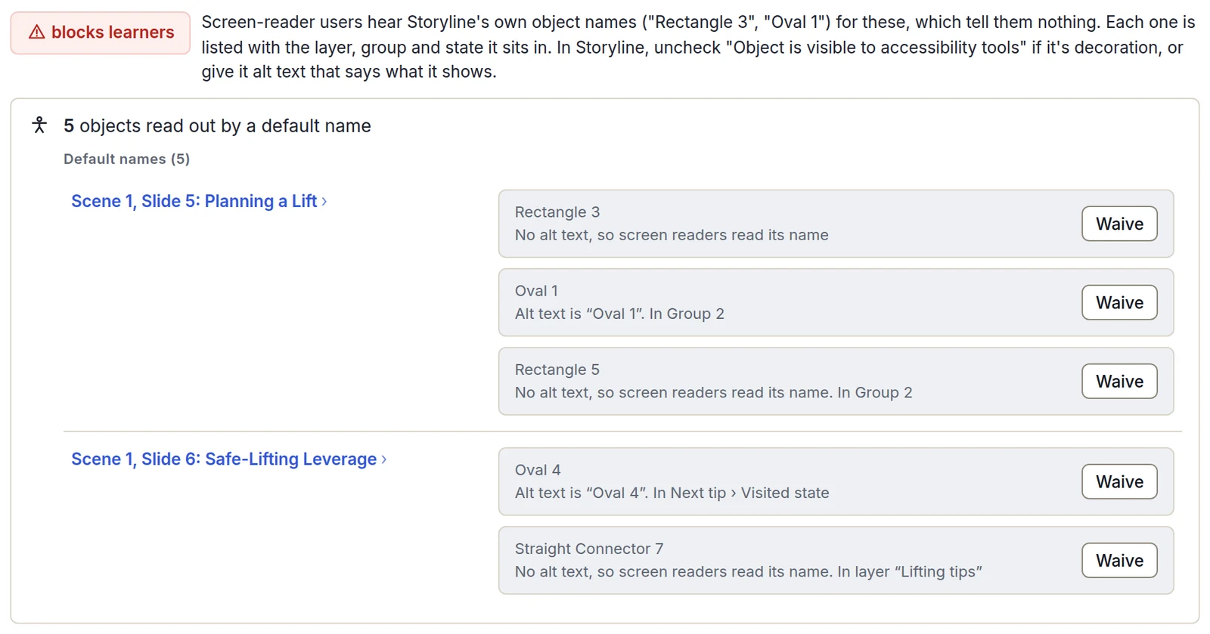
Task: Waive the Oval 4 issue
Action: [x=1119, y=481]
